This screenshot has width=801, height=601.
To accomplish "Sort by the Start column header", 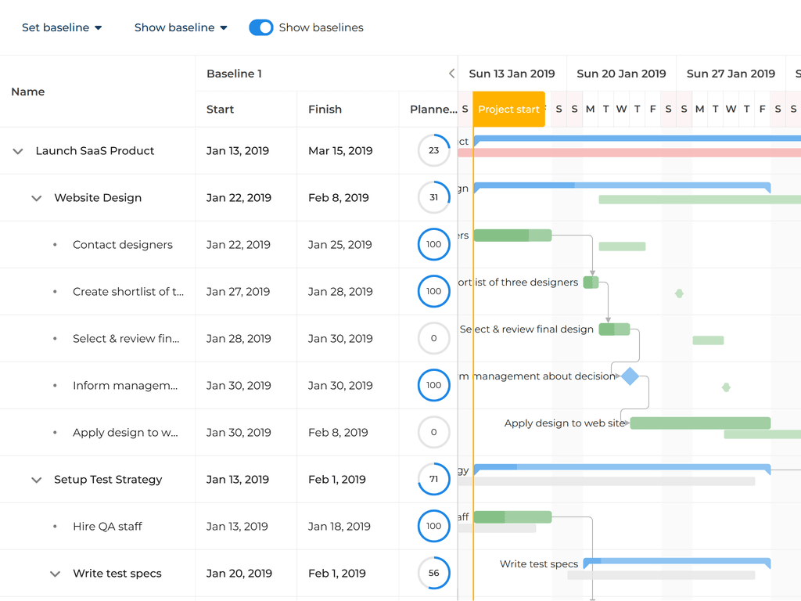I will 221,110.
